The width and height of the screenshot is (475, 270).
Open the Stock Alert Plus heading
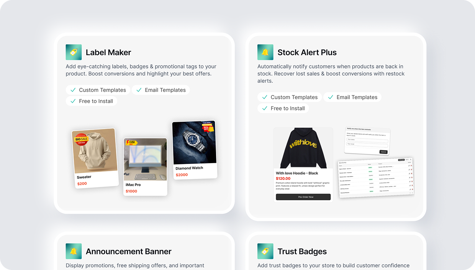click(307, 52)
